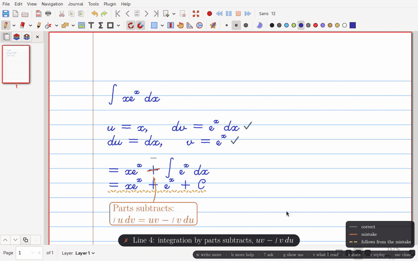Go to the previous page
The image size is (418, 261).
click(128, 13)
